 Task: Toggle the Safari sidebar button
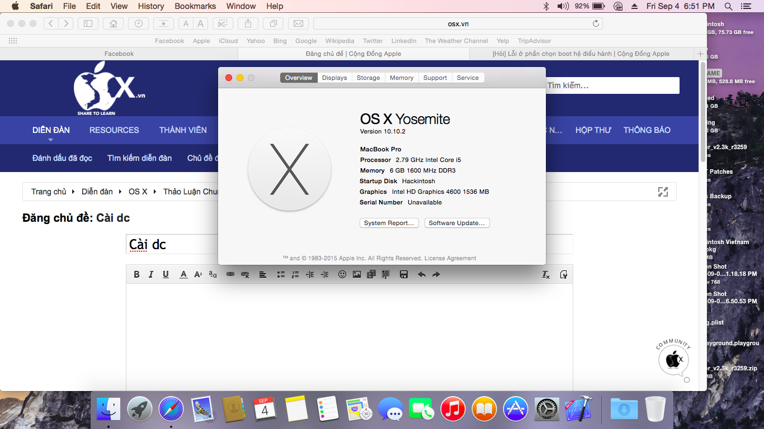[88, 23]
